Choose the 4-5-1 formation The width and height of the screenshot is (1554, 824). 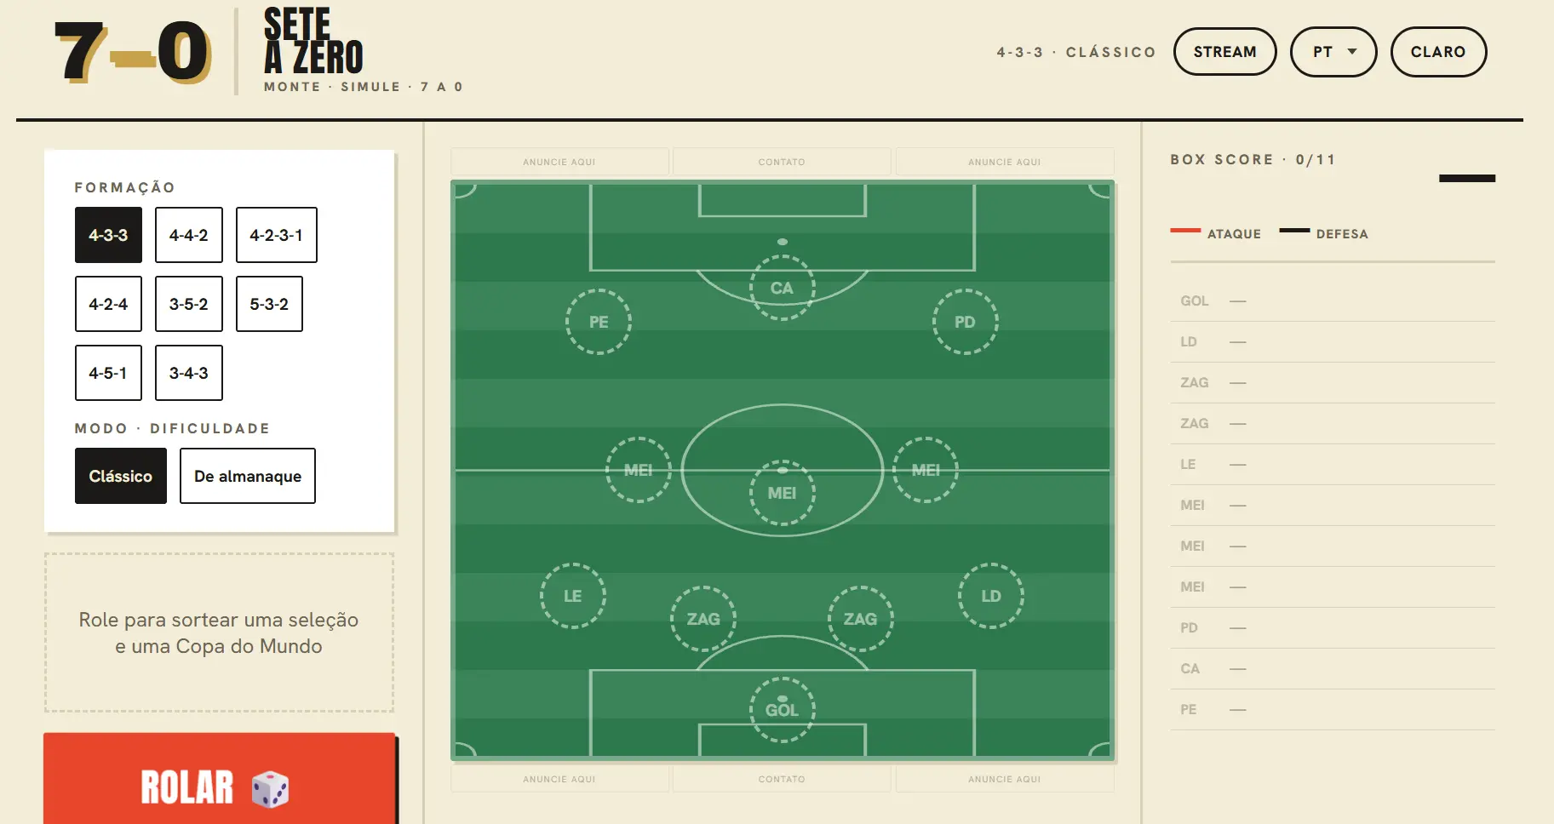coord(108,373)
